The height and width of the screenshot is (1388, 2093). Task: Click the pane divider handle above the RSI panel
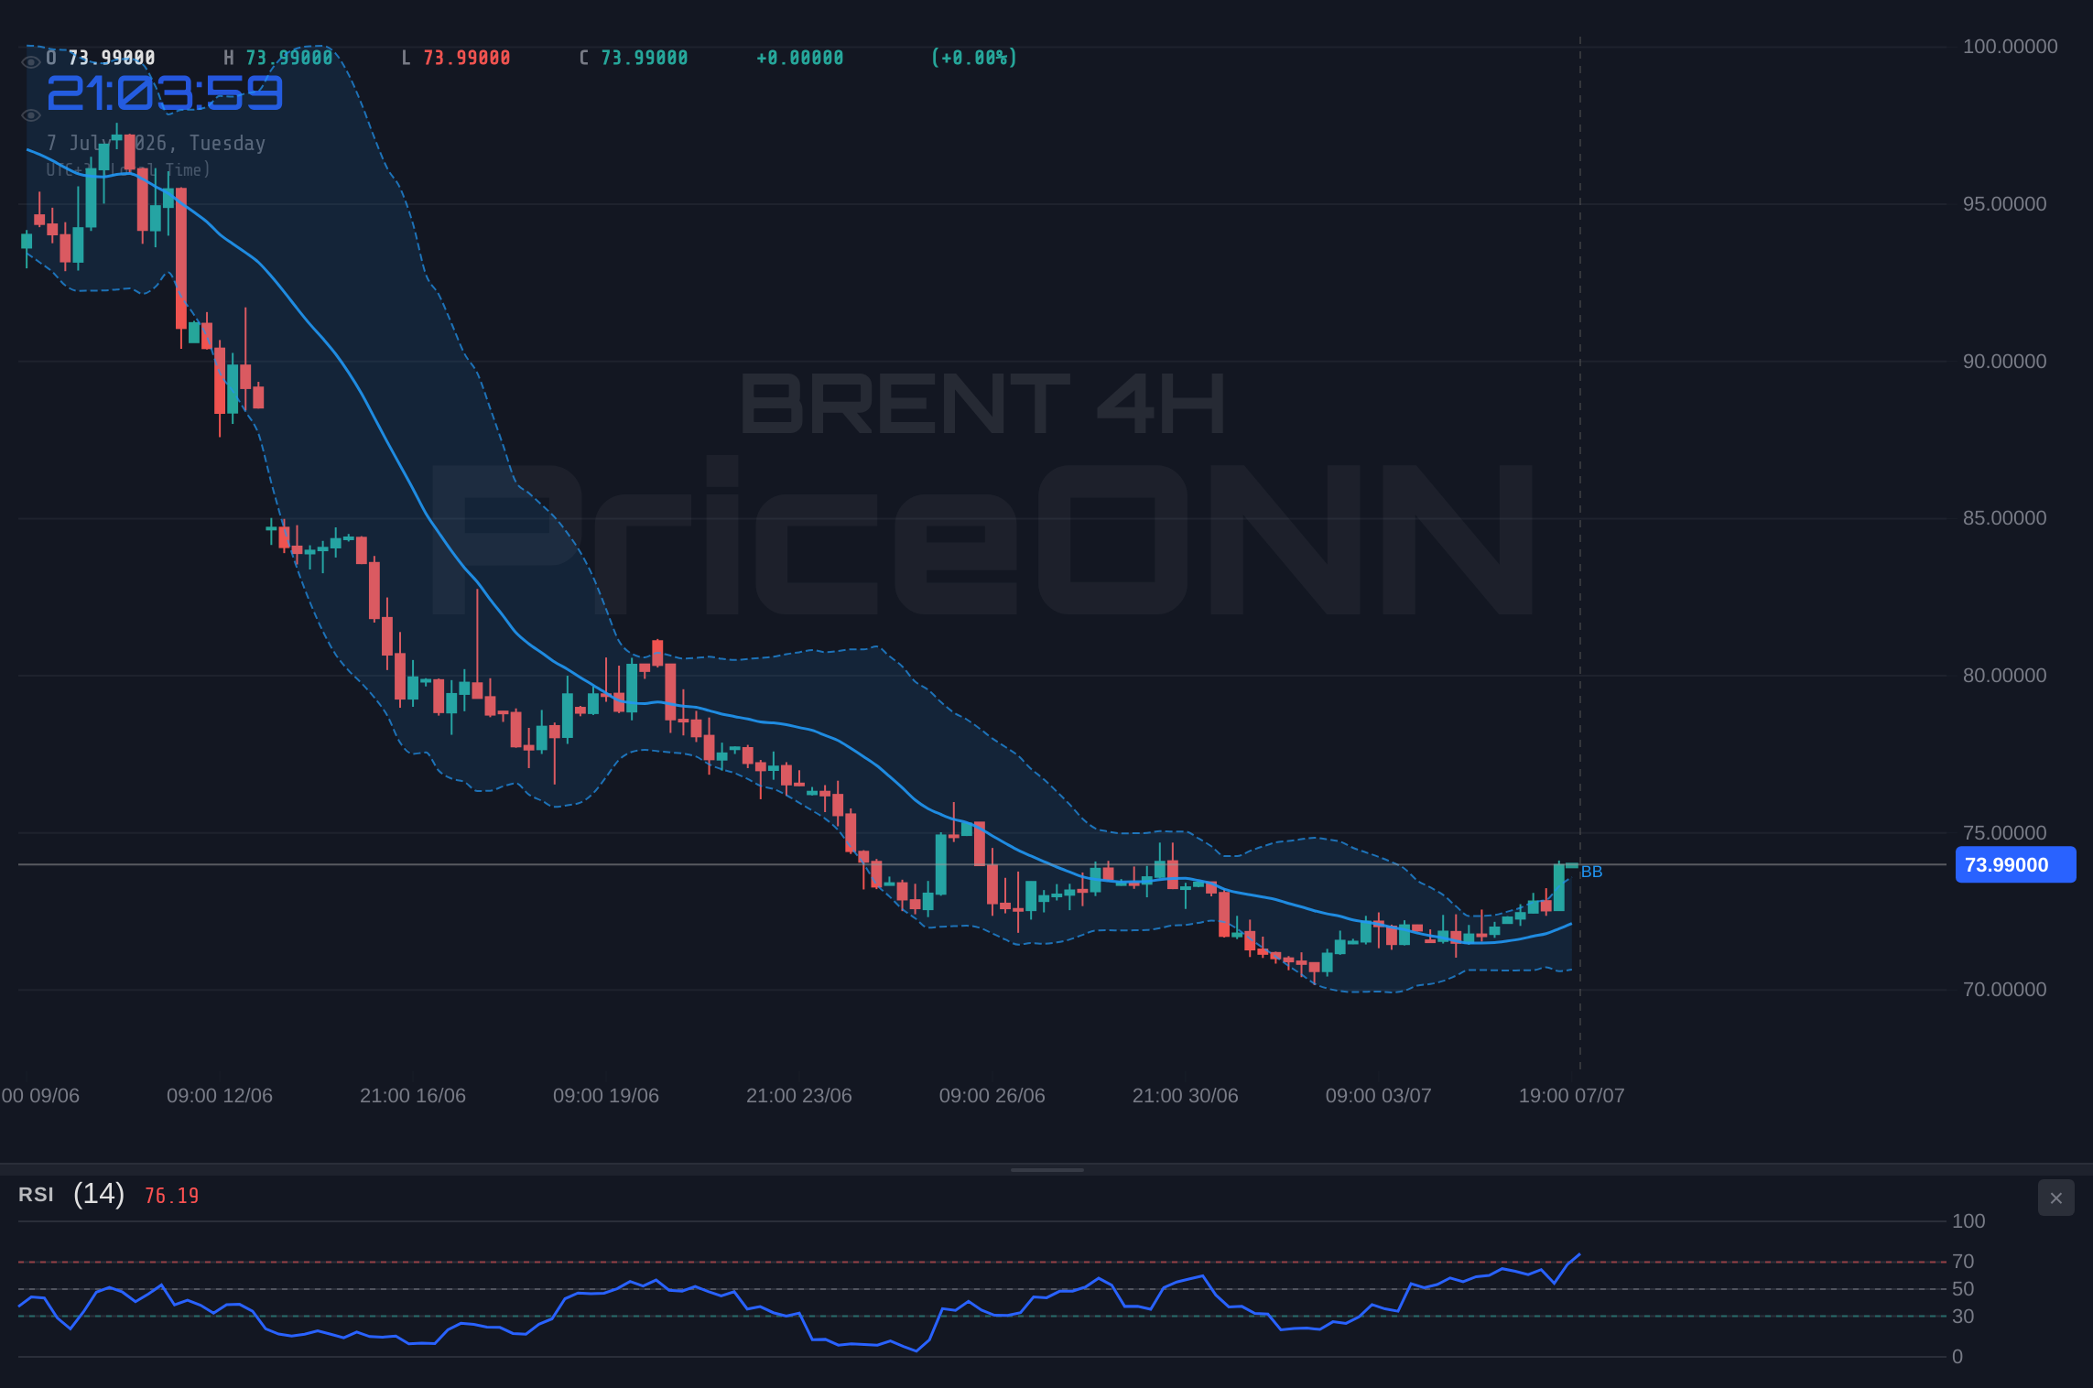(x=1046, y=1170)
